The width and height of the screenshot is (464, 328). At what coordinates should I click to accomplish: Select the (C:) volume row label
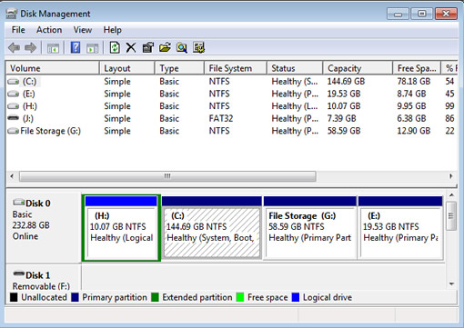29,82
